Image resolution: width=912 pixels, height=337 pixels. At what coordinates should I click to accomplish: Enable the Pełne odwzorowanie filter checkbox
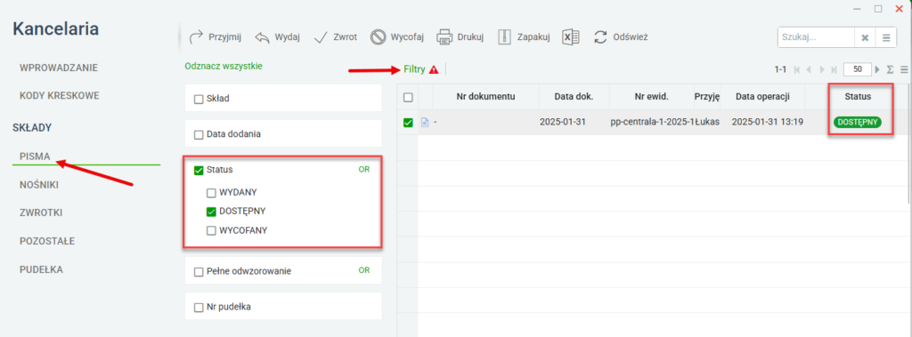[199, 271]
